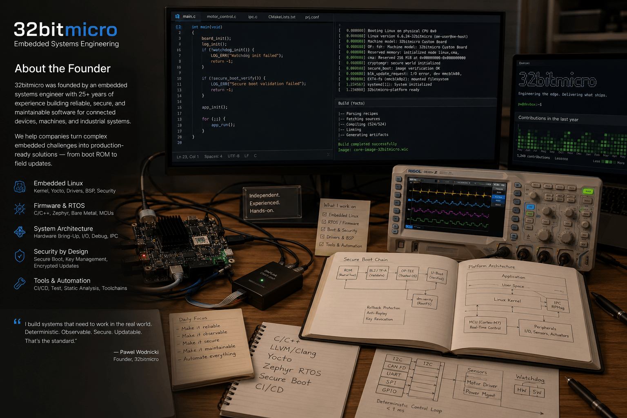627x418 pixels.
Task: Click the ROM (Root of Trust) box
Action: click(x=348, y=273)
